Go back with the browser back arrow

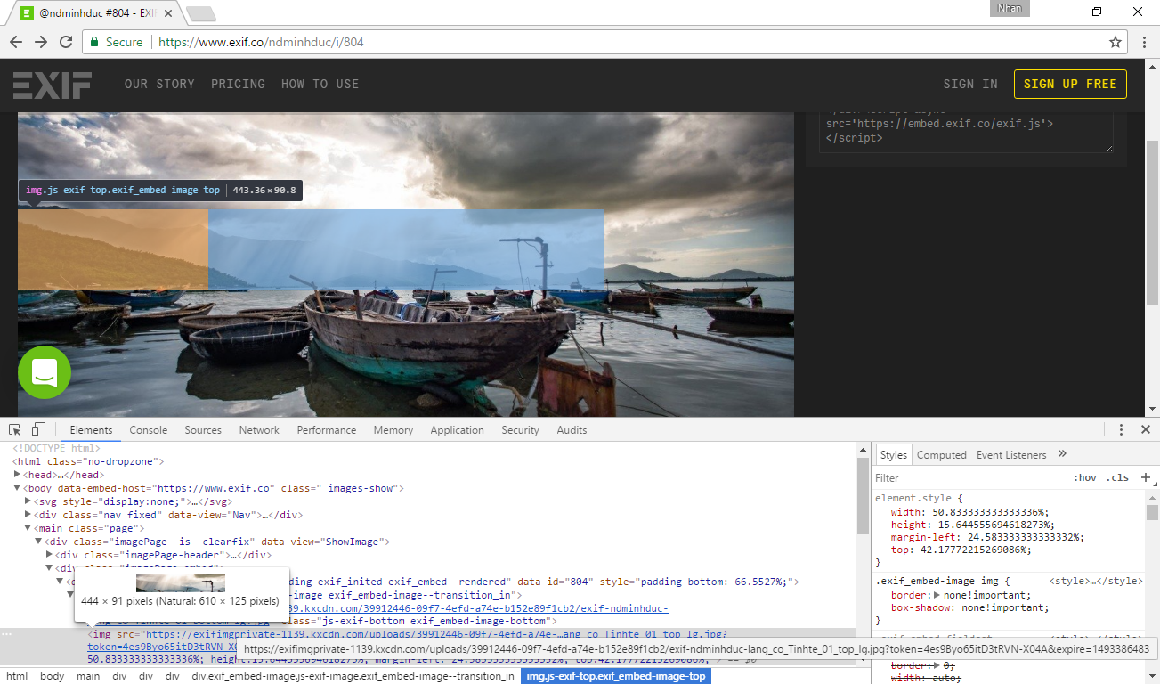[x=16, y=42]
